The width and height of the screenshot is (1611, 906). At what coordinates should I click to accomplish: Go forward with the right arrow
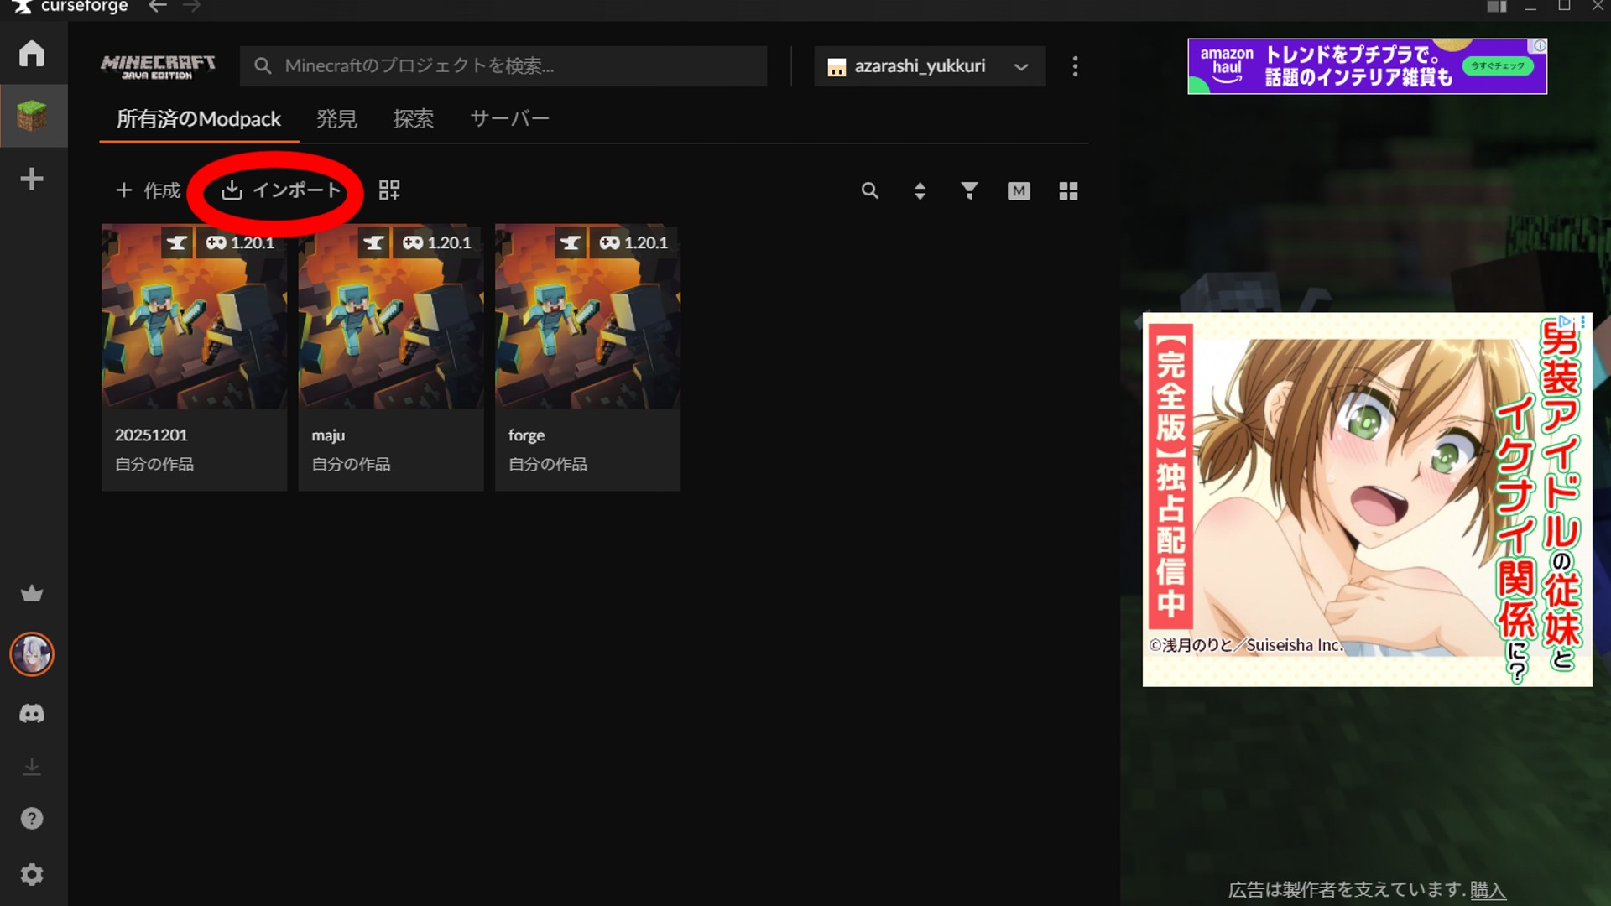point(191,7)
